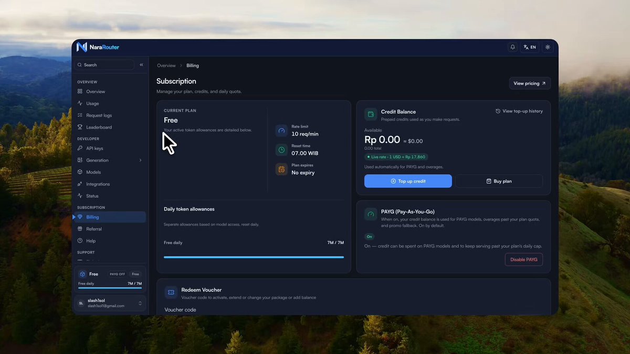
Task: Expand the Generation submenu chevron
Action: 140,160
